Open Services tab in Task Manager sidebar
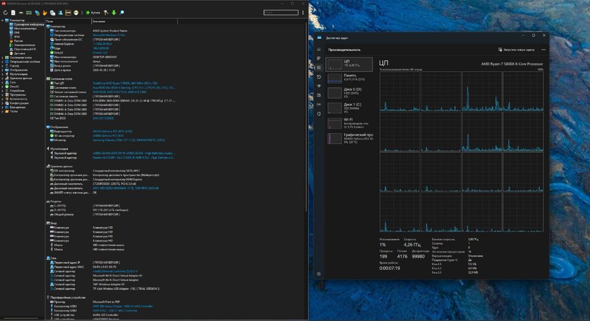 pyautogui.click(x=319, y=114)
